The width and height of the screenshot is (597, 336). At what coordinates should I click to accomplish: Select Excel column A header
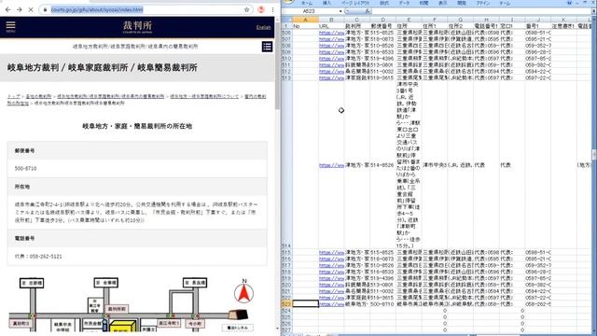pyautogui.click(x=305, y=20)
